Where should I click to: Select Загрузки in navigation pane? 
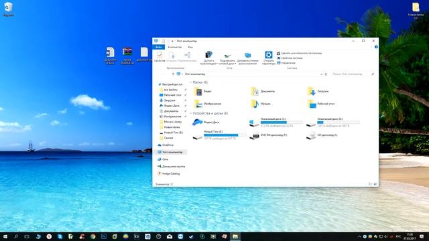(168, 100)
